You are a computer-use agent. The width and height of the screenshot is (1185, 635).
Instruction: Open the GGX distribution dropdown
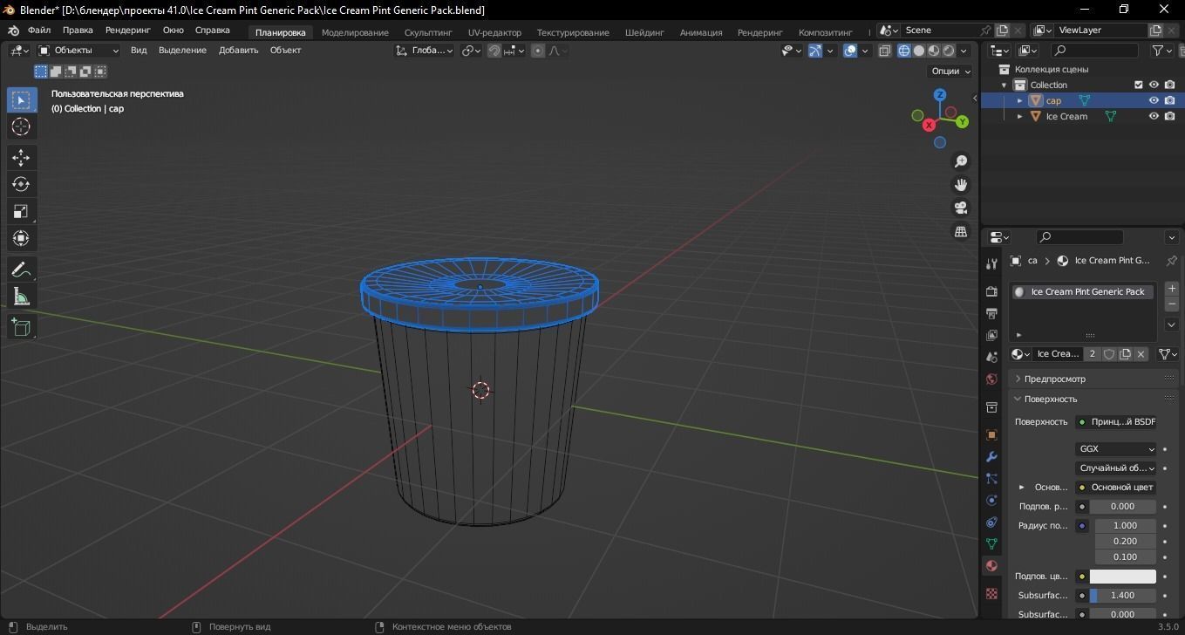(x=1116, y=449)
